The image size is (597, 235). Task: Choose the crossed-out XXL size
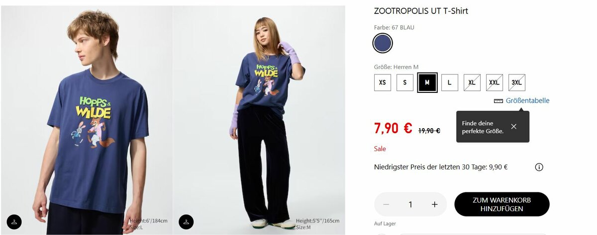[x=495, y=82]
